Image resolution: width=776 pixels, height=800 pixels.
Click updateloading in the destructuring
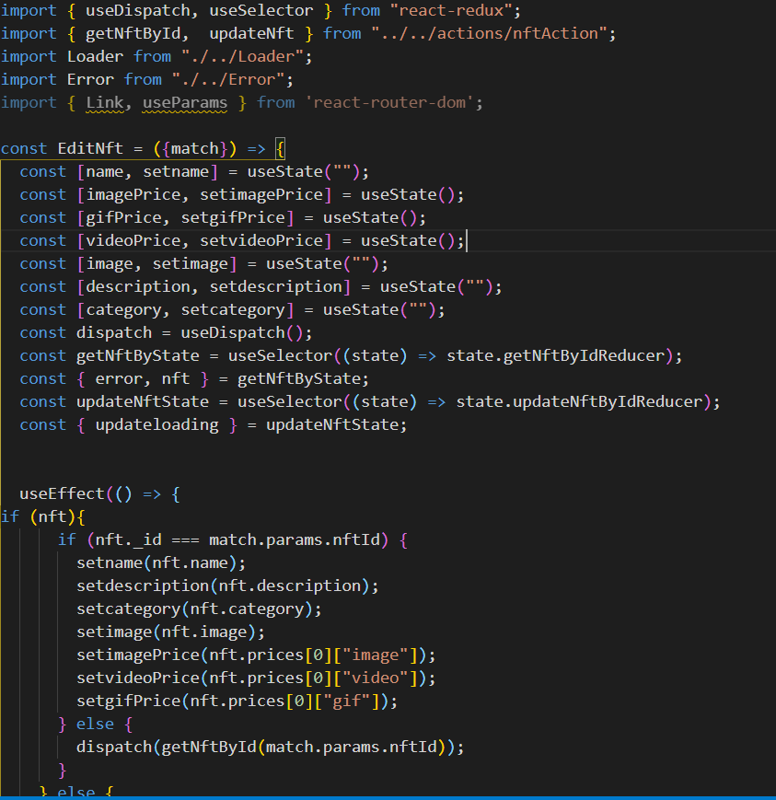click(156, 424)
